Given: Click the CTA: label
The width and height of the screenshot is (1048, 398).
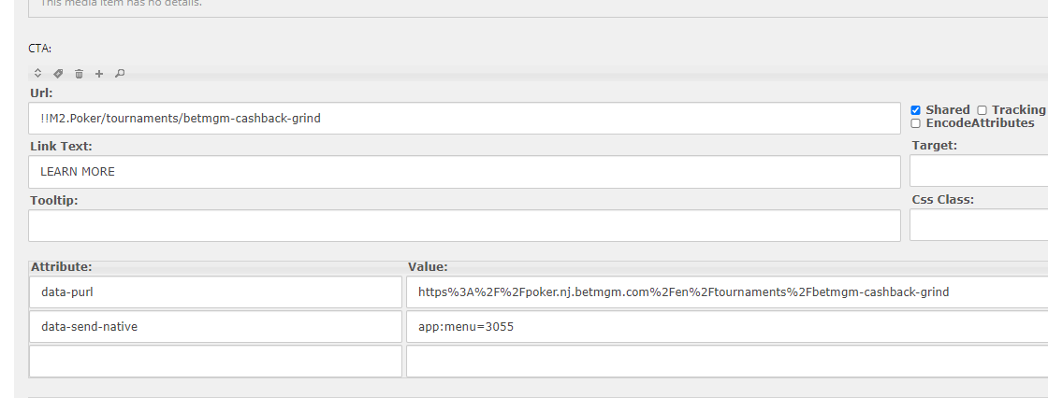Looking at the screenshot, I should (x=40, y=48).
